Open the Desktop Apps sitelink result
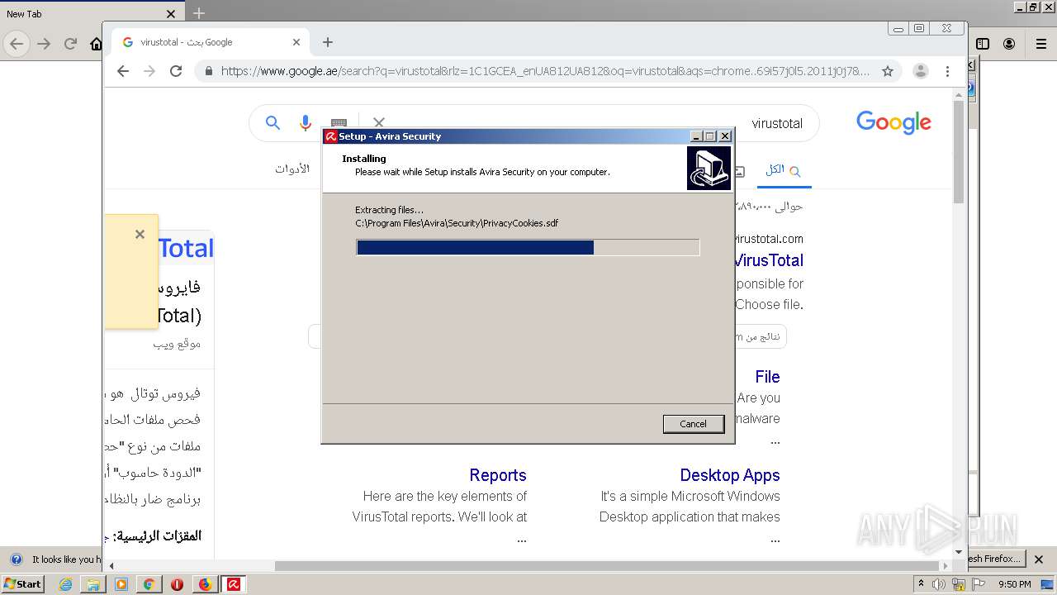The height and width of the screenshot is (595, 1057). [x=730, y=475]
